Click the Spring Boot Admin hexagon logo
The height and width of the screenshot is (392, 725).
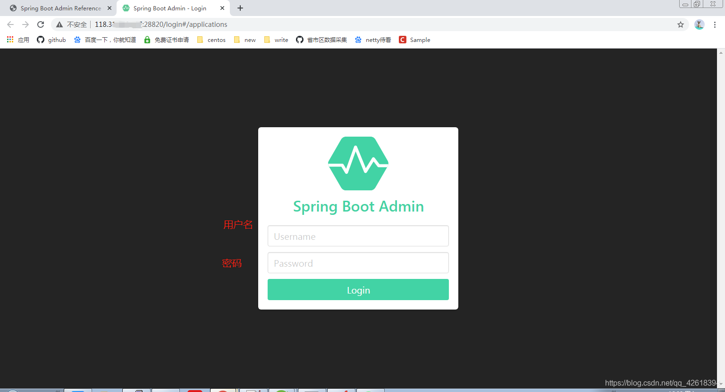point(358,163)
